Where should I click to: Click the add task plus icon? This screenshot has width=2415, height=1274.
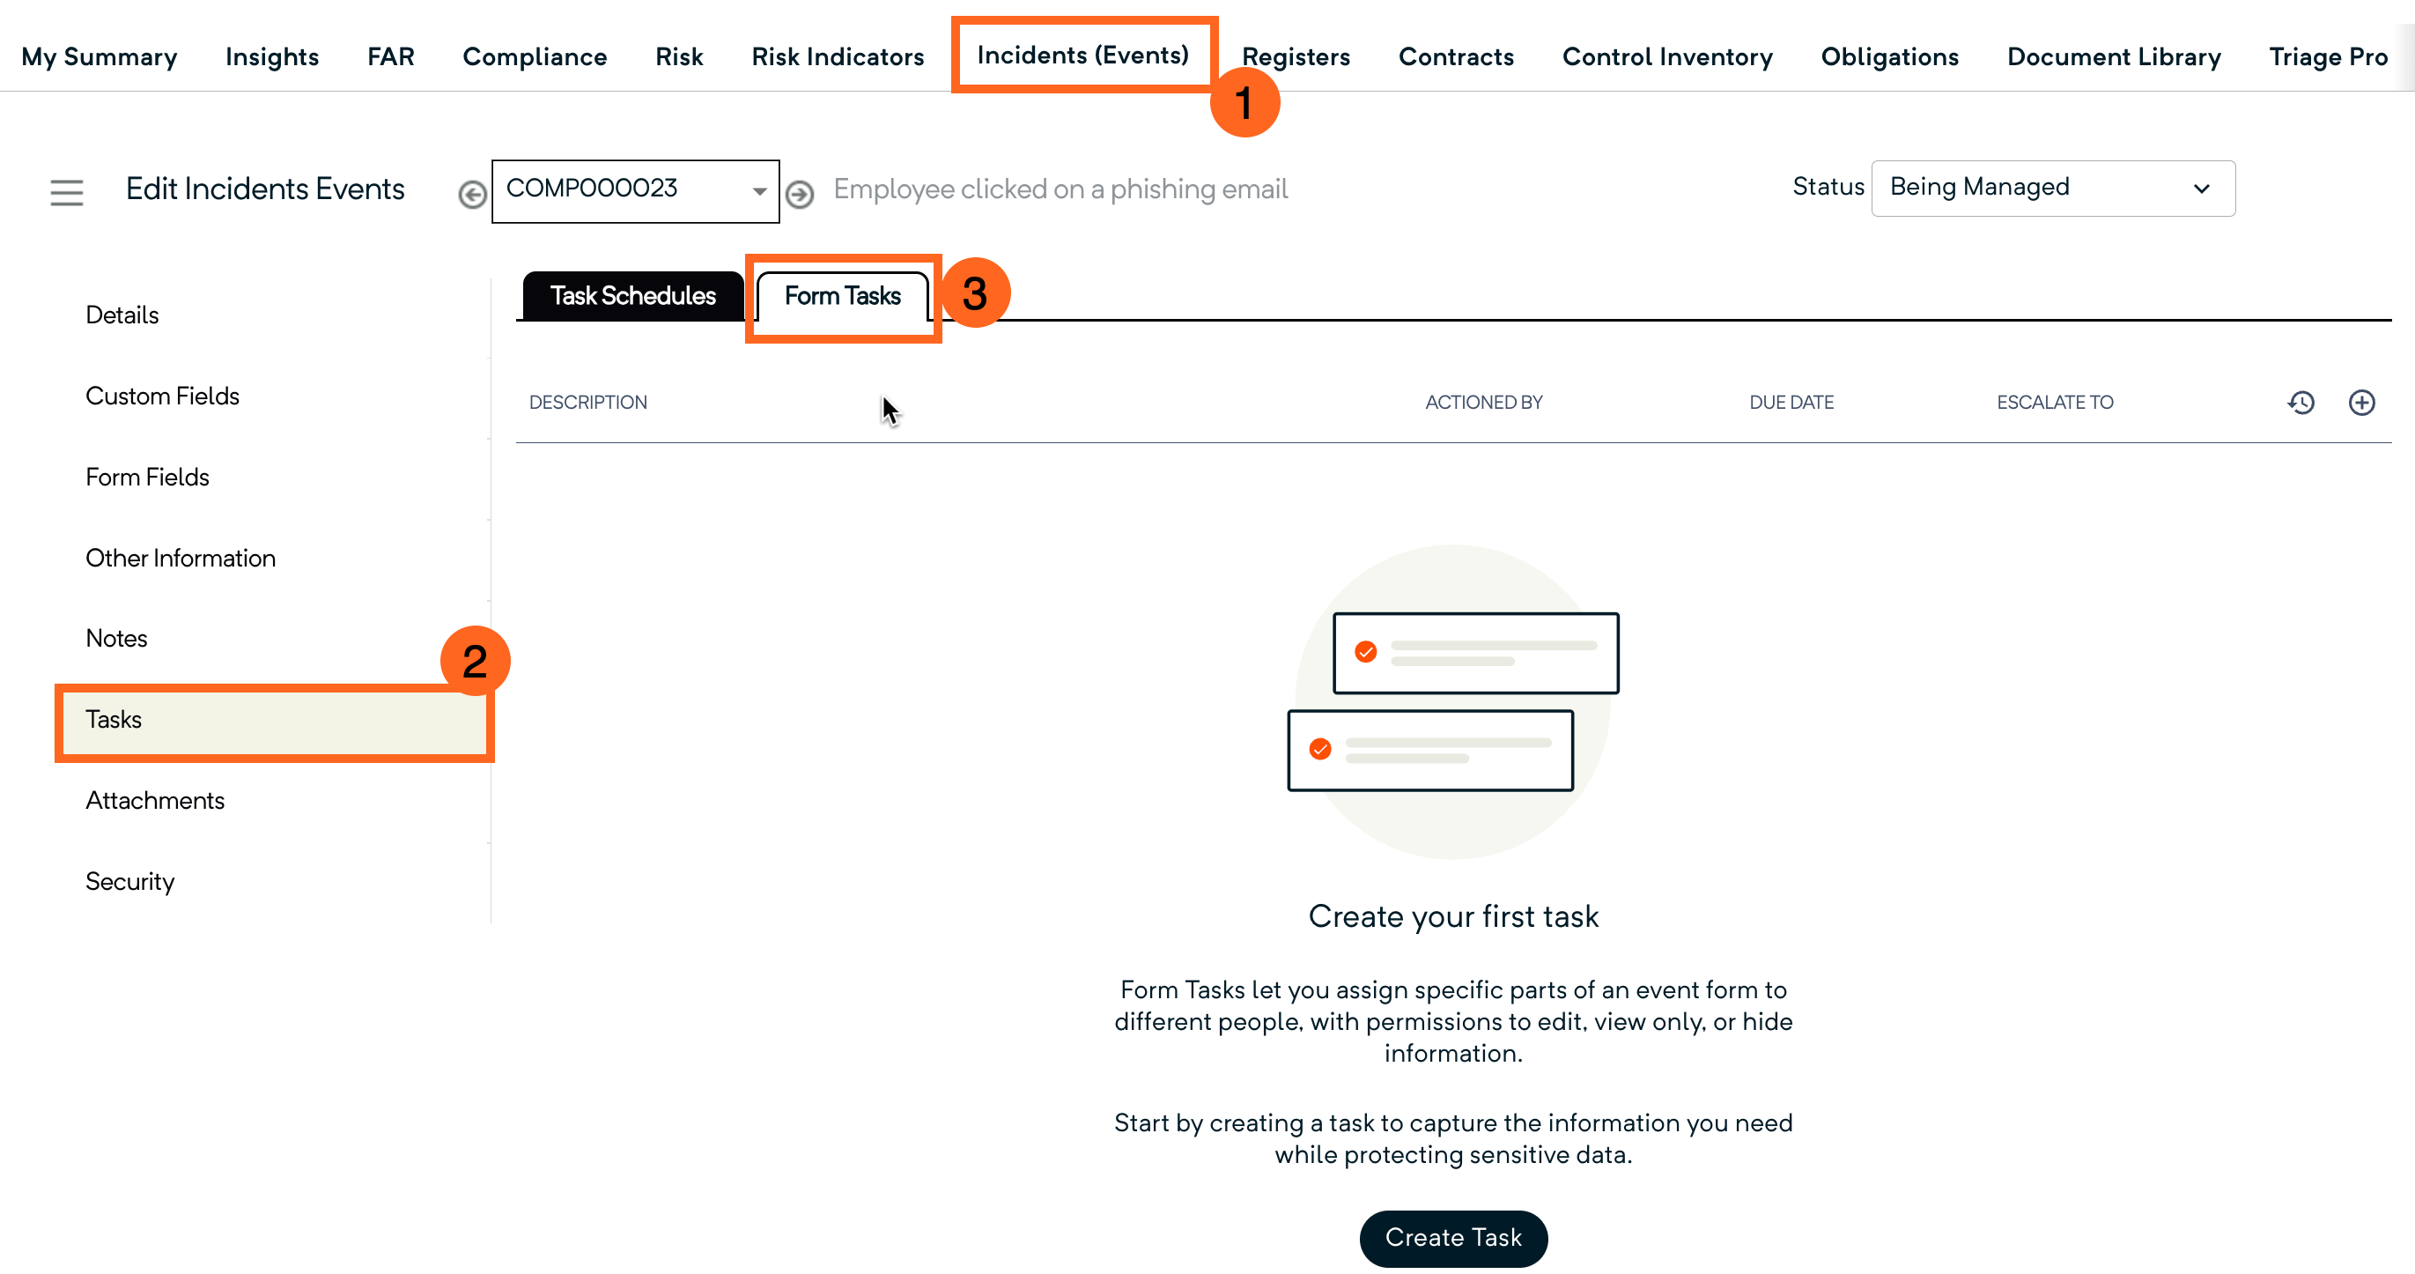click(x=2360, y=404)
